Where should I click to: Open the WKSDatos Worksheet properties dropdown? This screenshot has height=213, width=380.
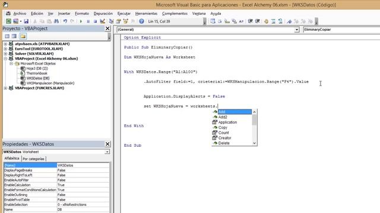(x=107, y=152)
